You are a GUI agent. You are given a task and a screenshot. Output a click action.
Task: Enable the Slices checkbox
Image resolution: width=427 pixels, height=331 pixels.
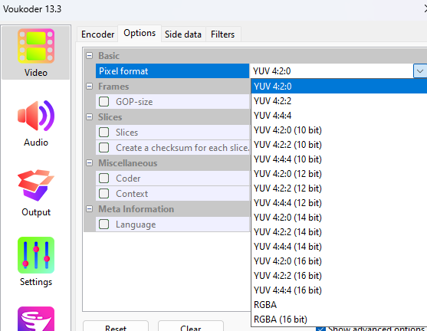click(103, 133)
